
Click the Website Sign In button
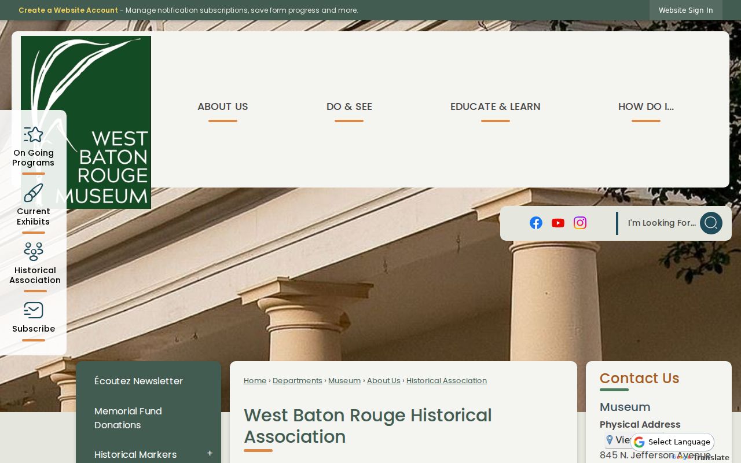tap(686, 10)
